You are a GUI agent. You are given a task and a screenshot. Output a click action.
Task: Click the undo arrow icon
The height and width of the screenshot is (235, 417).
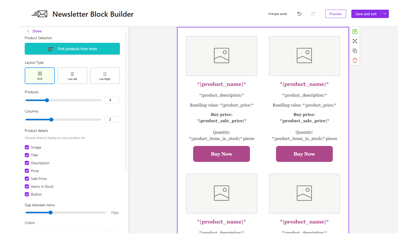pyautogui.click(x=299, y=14)
